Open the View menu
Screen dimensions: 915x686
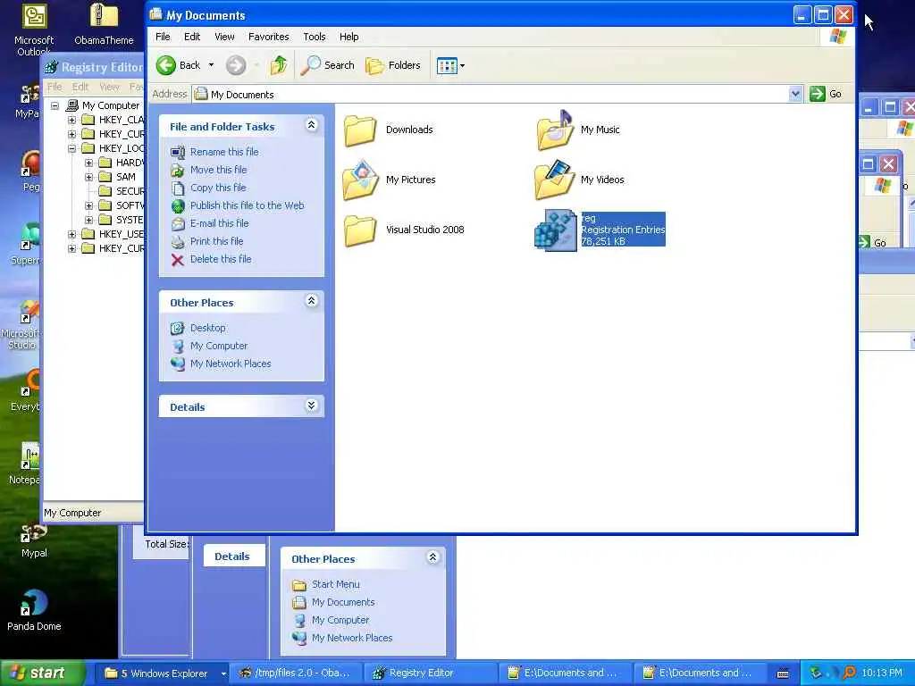point(224,37)
